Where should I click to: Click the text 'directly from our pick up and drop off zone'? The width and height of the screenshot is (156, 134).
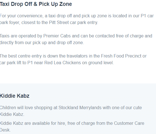point(42,43)
